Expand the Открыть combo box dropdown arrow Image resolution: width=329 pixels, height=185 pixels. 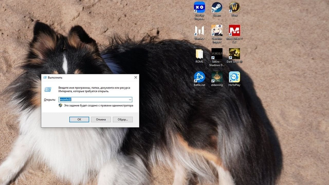pyautogui.click(x=130, y=99)
